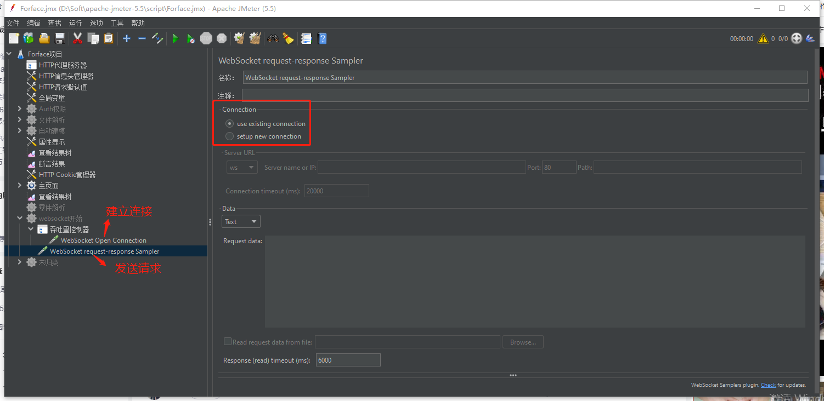Click the Clear All double-broom icon
The width and height of the screenshot is (824, 401).
[255, 38]
